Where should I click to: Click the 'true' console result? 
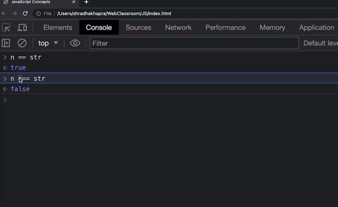click(x=18, y=68)
